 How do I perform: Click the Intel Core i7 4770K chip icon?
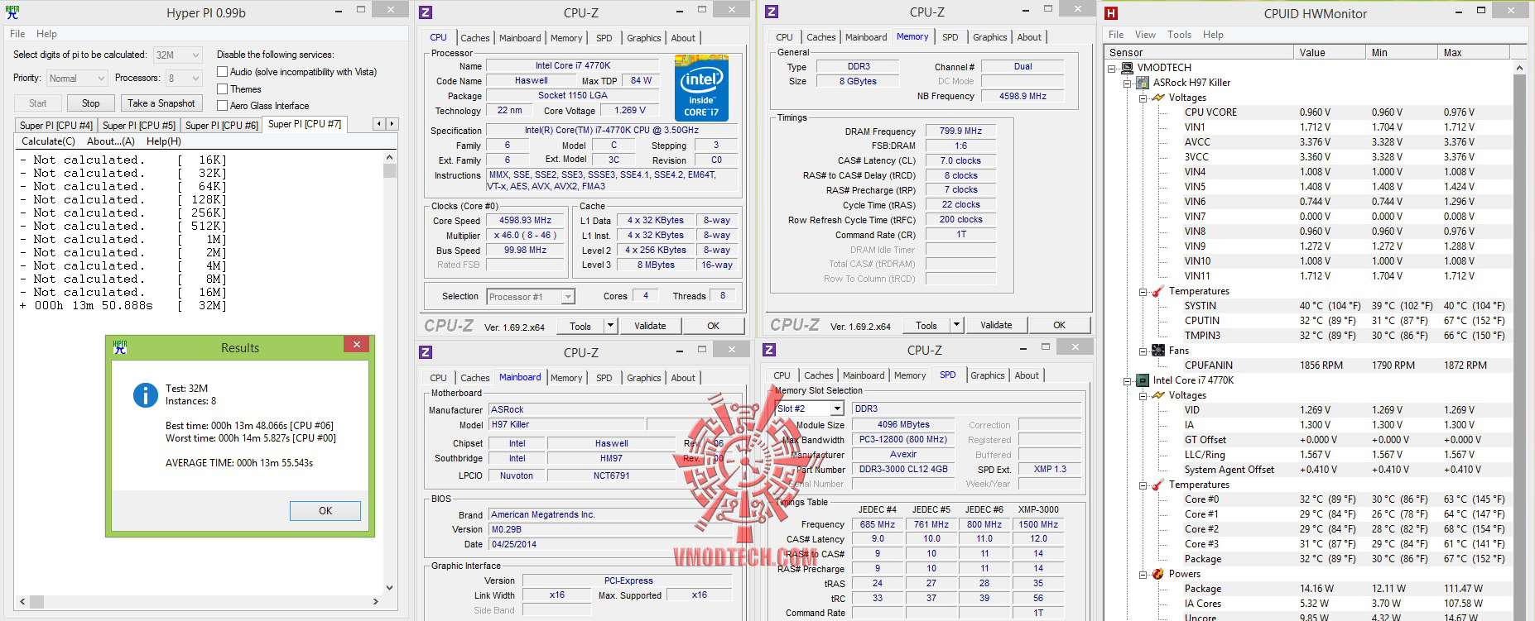click(x=1143, y=380)
